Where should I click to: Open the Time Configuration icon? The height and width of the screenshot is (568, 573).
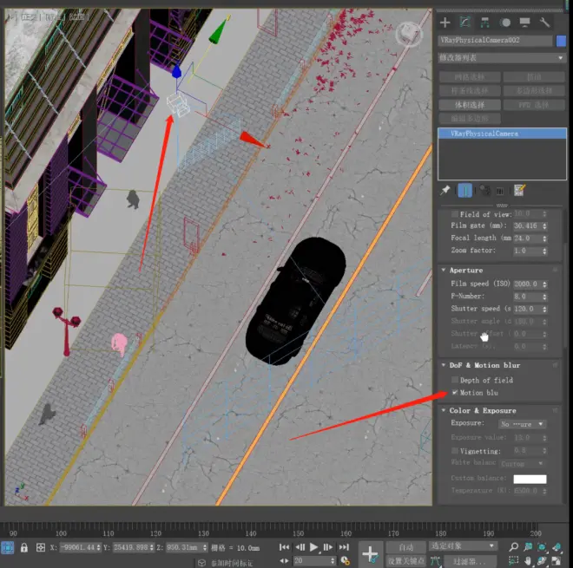pyautogui.click(x=345, y=561)
